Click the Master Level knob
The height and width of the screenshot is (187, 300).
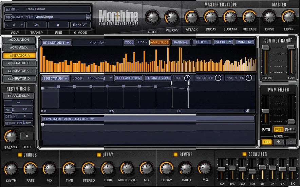pyautogui.click(x=288, y=17)
